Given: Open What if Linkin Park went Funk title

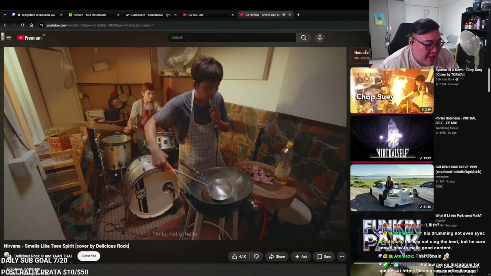Looking at the screenshot, I should pyautogui.click(x=458, y=216).
